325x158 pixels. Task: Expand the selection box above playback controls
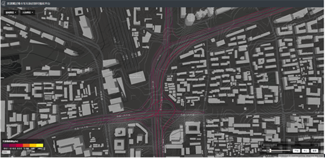coord(290,145)
